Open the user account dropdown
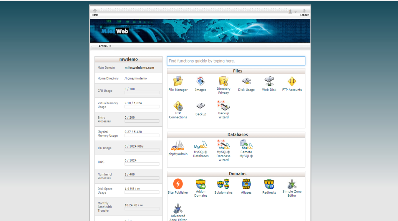398x221 pixels. pyautogui.click(x=292, y=11)
